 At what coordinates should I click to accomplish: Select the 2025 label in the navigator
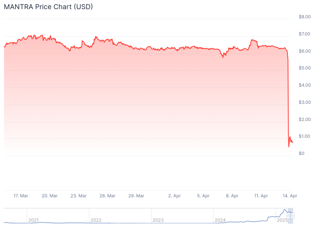(282, 220)
